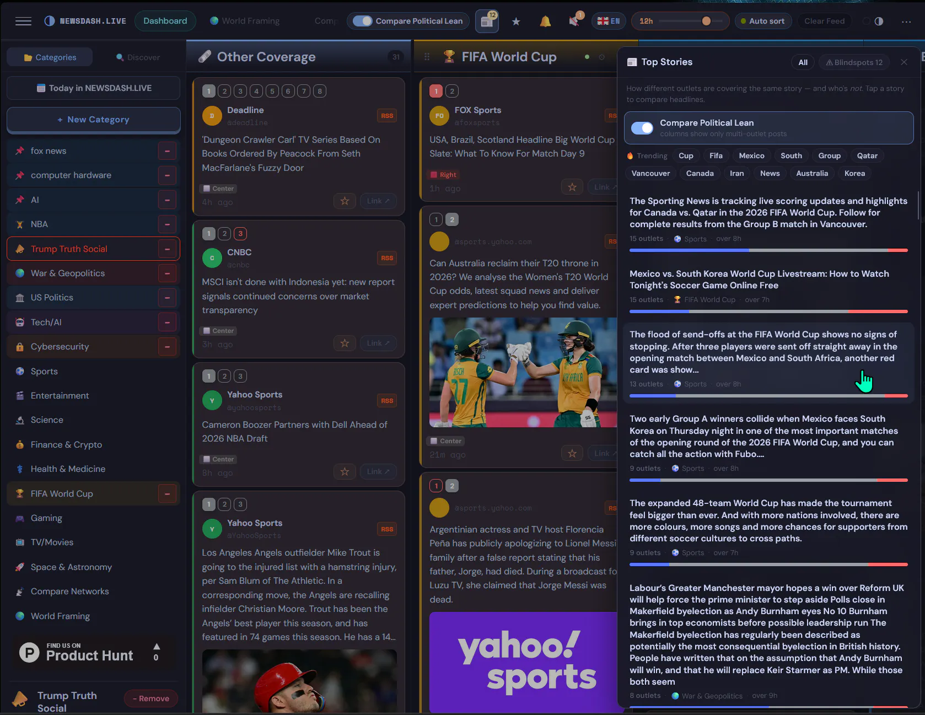Image resolution: width=925 pixels, height=715 pixels.
Task: Click the New Category button
Action: (x=94, y=120)
